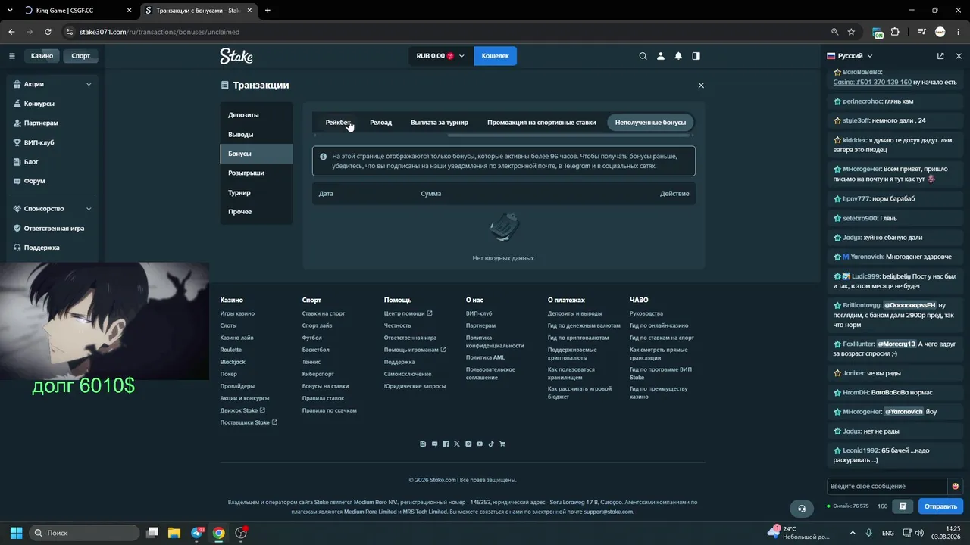Open Центр помощи footer link
Image resolution: width=970 pixels, height=545 pixels.
click(x=408, y=313)
